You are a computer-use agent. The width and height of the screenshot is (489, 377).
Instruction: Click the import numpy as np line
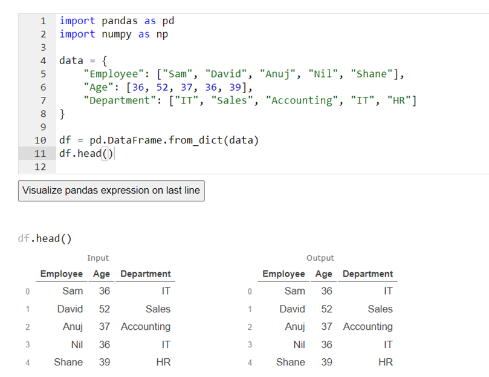[x=114, y=34]
